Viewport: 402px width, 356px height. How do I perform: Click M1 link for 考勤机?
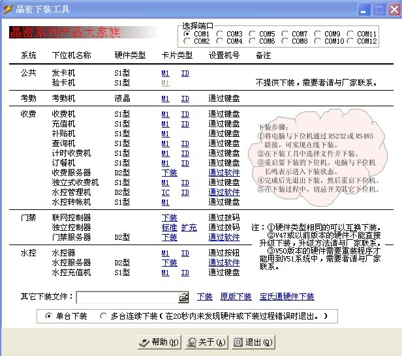tap(165, 98)
